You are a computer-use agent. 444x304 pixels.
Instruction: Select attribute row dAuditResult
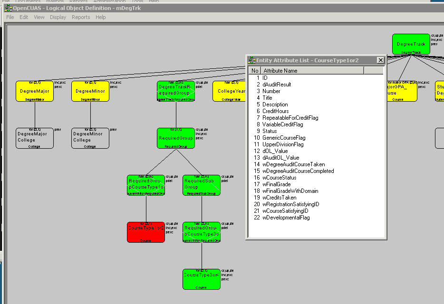pyautogui.click(x=316, y=85)
